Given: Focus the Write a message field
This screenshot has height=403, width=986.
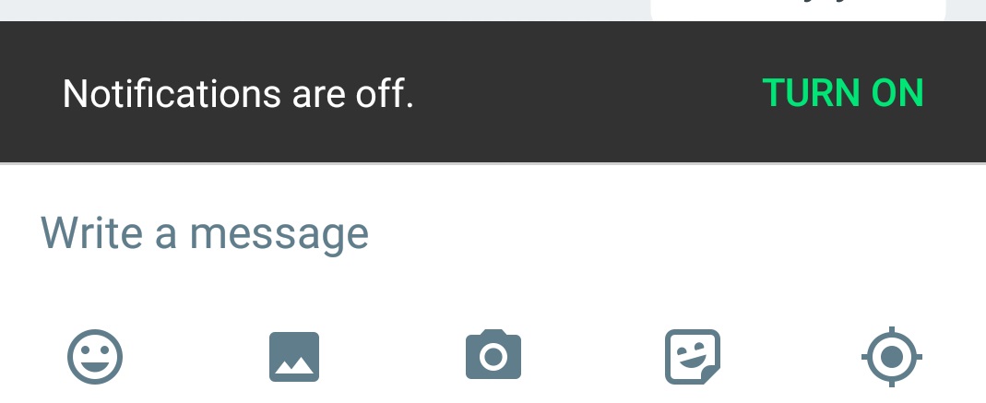Looking at the screenshot, I should pos(493,233).
